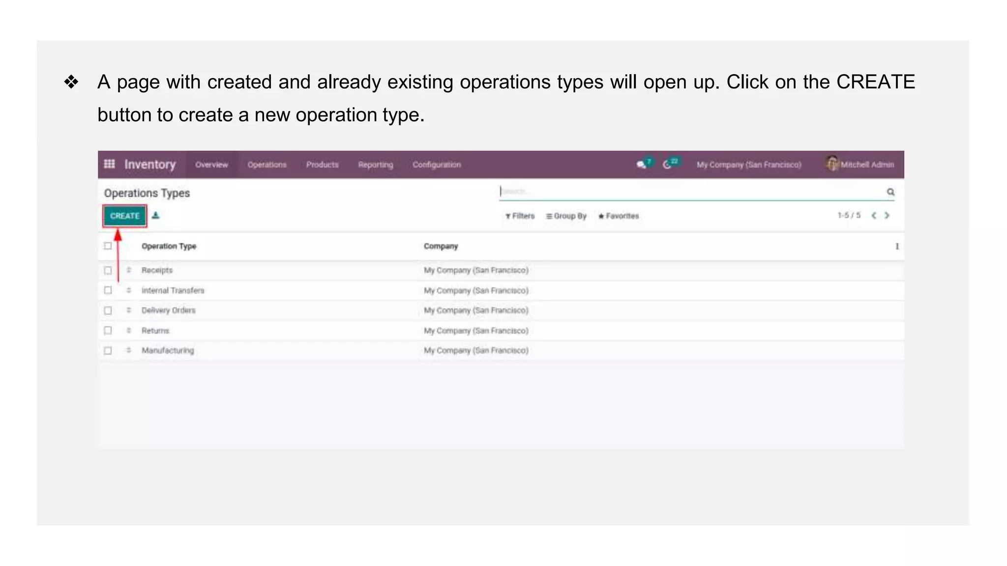Screen dimensions: 1007x566
Task: Click the Operations Types breadcrumb title
Action: (x=147, y=193)
